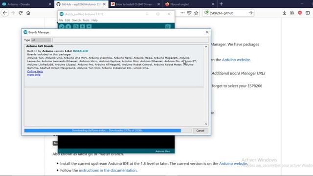Click the Arduino IDE Upload arrow button
Screen dimensions: 313x176
(68, 26)
